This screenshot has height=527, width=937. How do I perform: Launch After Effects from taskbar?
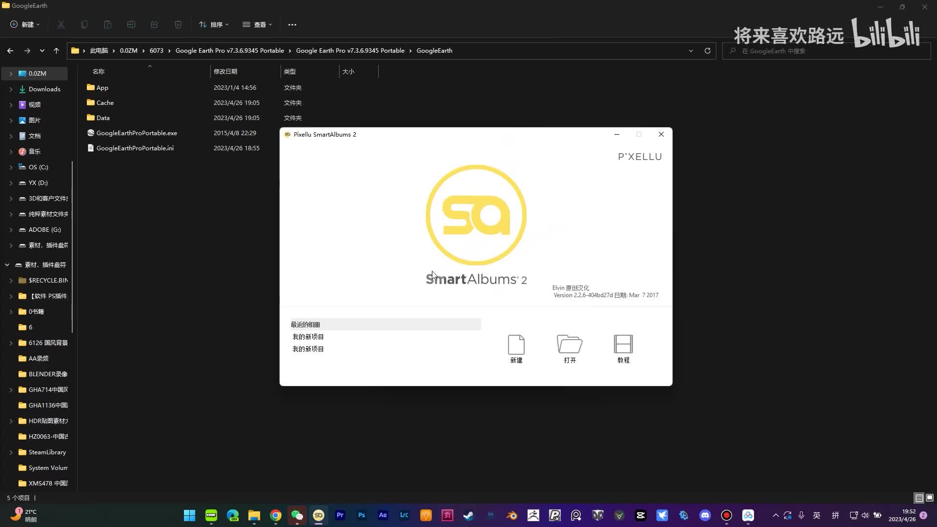(383, 515)
